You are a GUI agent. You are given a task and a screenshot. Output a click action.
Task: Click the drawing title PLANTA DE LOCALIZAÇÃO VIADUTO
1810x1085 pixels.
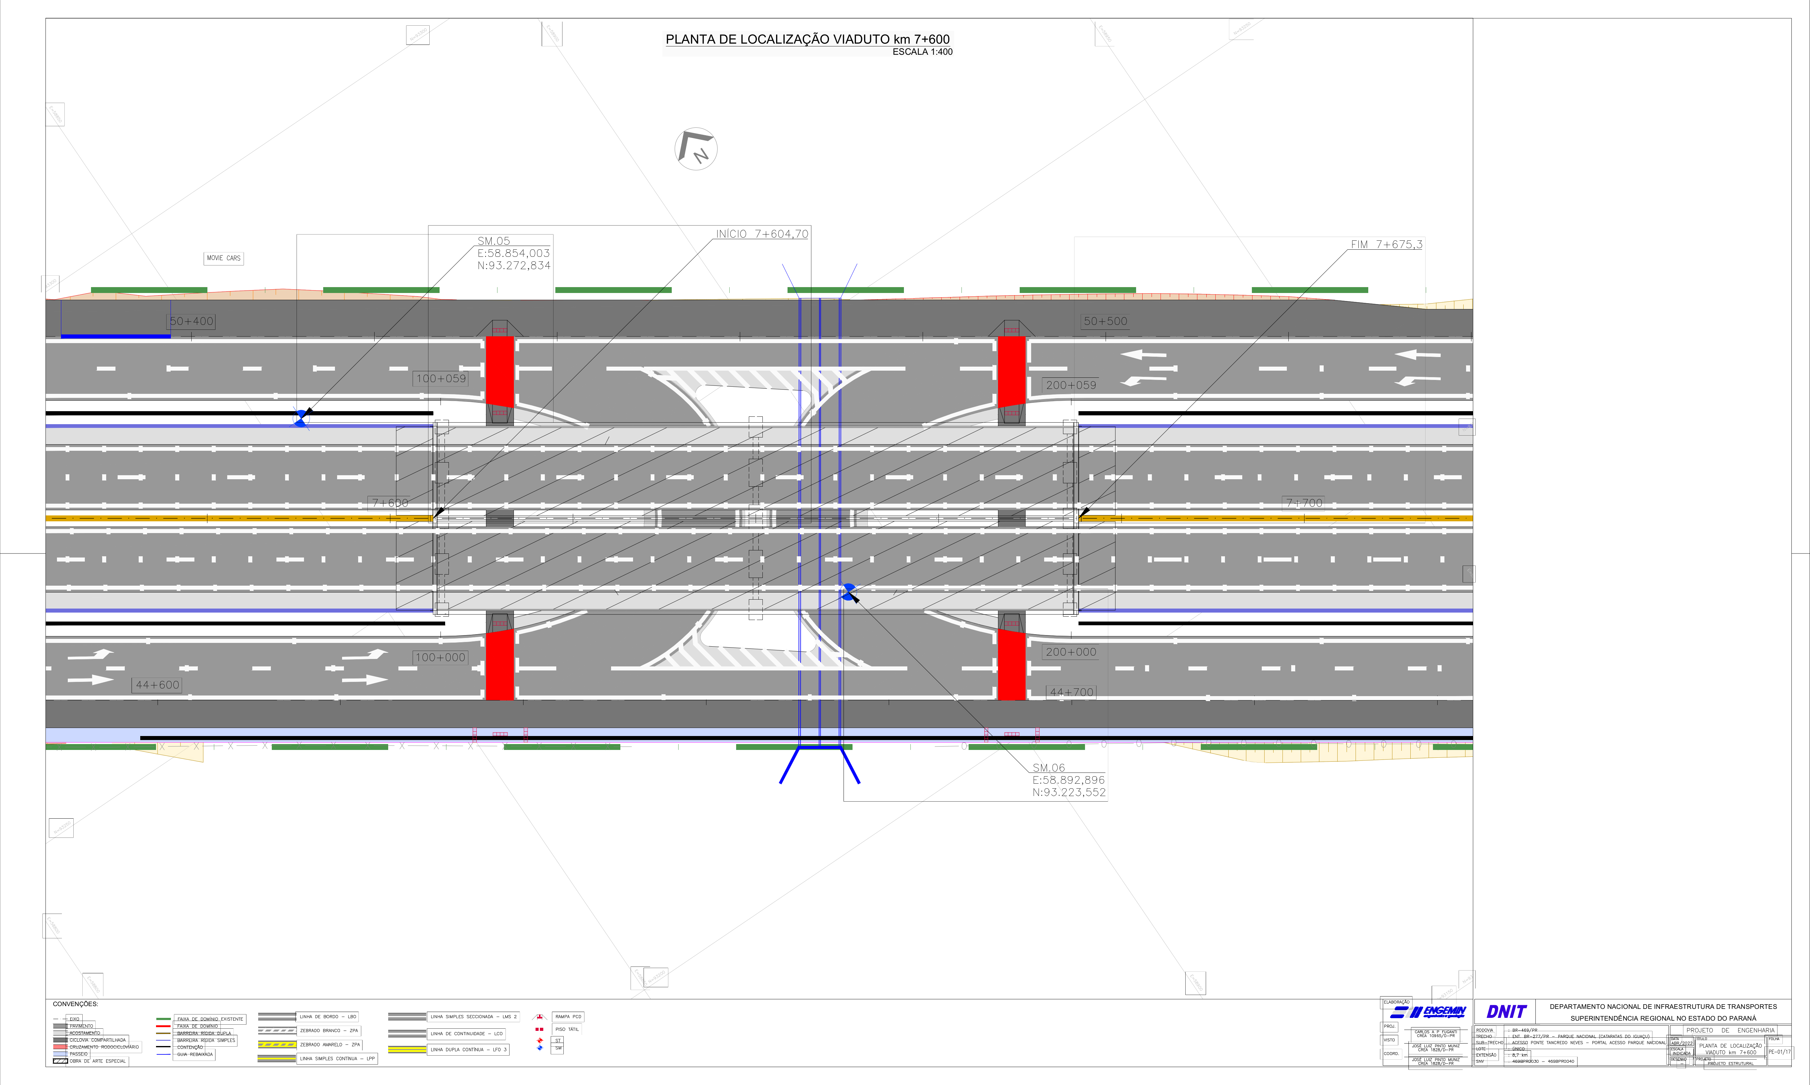(x=807, y=40)
